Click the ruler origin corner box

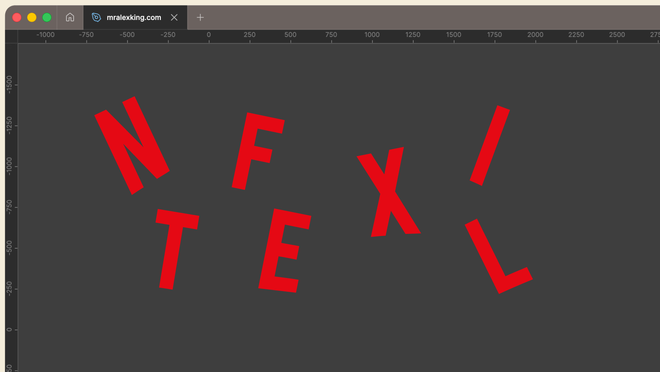click(11, 37)
